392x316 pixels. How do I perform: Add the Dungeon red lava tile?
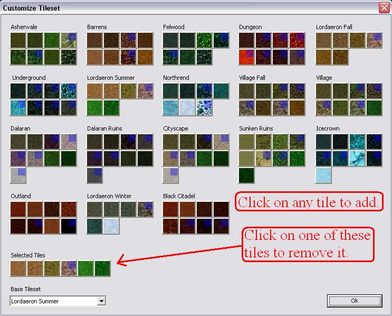click(298, 40)
